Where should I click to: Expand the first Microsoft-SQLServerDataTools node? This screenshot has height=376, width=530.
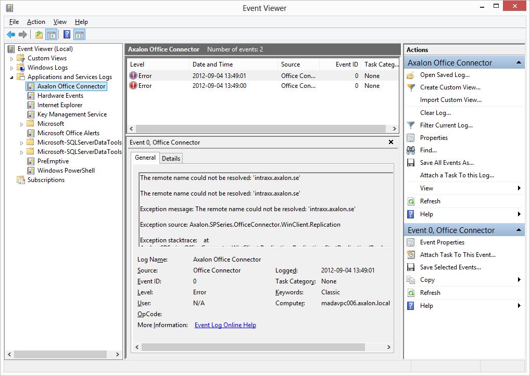click(x=22, y=143)
